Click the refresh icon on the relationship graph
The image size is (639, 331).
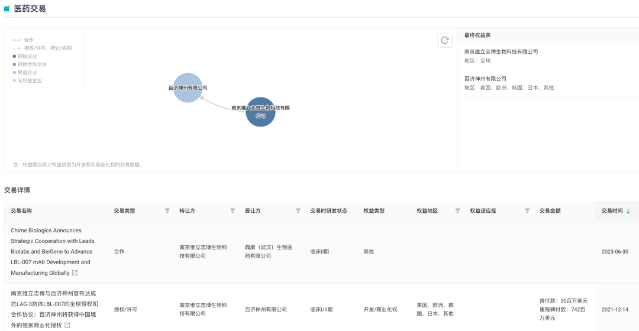(444, 40)
